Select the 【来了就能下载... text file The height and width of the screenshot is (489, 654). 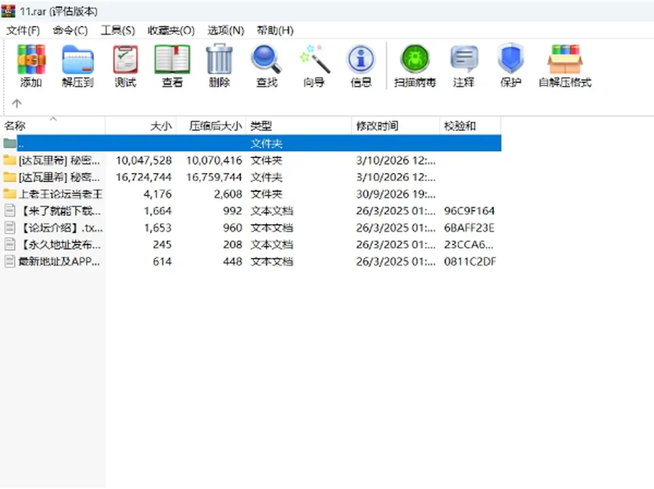(x=251, y=211)
